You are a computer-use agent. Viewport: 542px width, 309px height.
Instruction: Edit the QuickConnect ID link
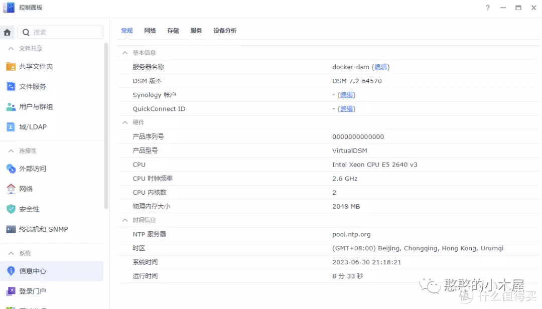pyautogui.click(x=346, y=109)
